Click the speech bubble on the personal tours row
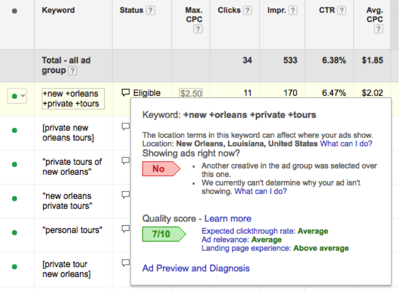399x292 pixels. point(125,228)
